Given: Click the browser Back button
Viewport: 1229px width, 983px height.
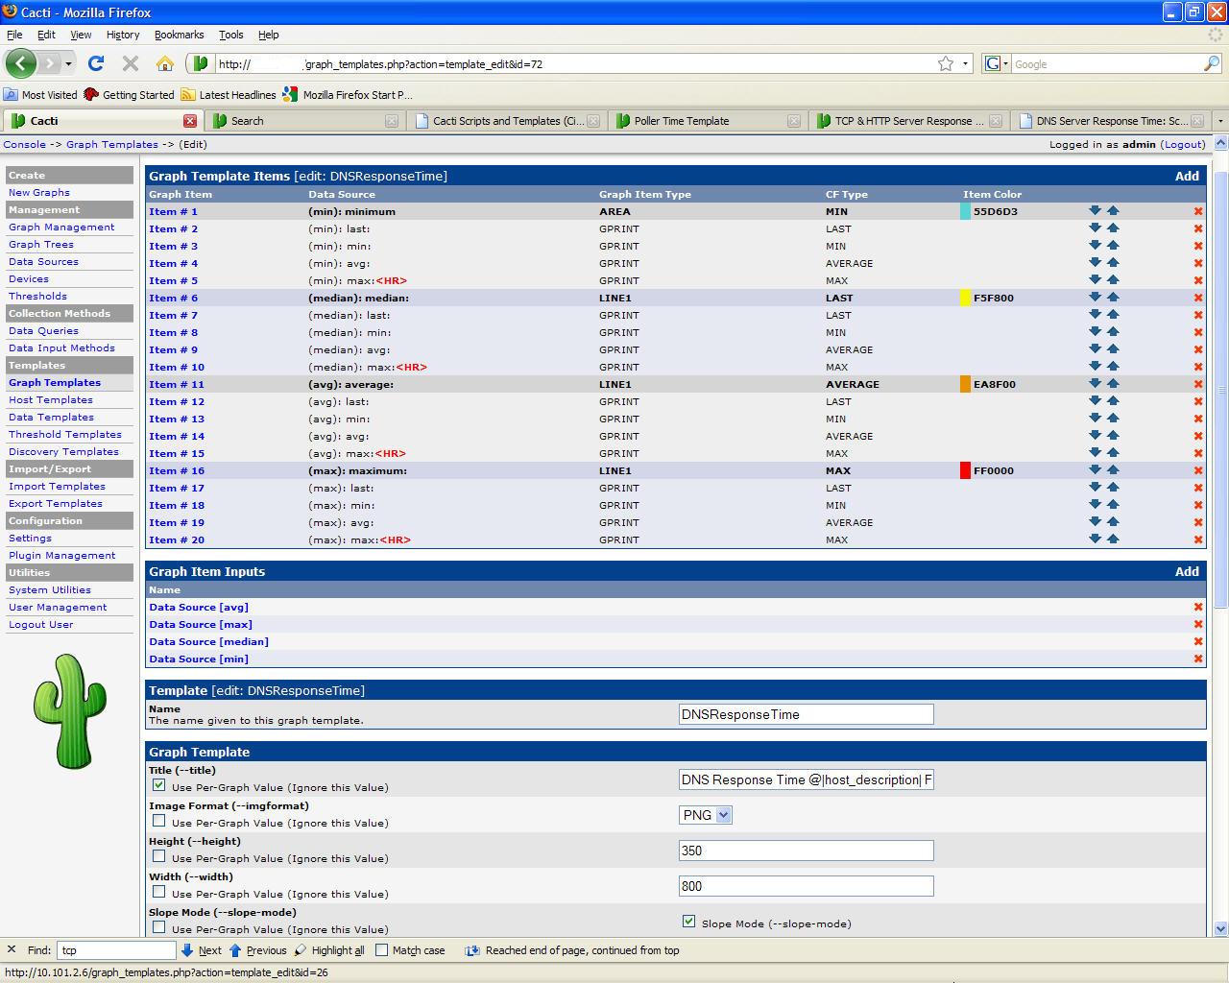Looking at the screenshot, I should pos(21,63).
